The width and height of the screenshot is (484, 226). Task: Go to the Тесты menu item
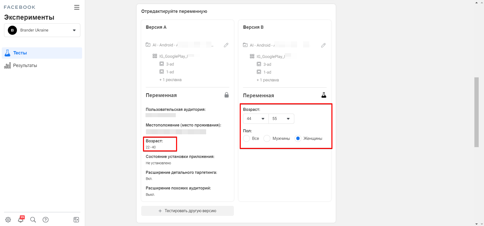point(42,53)
